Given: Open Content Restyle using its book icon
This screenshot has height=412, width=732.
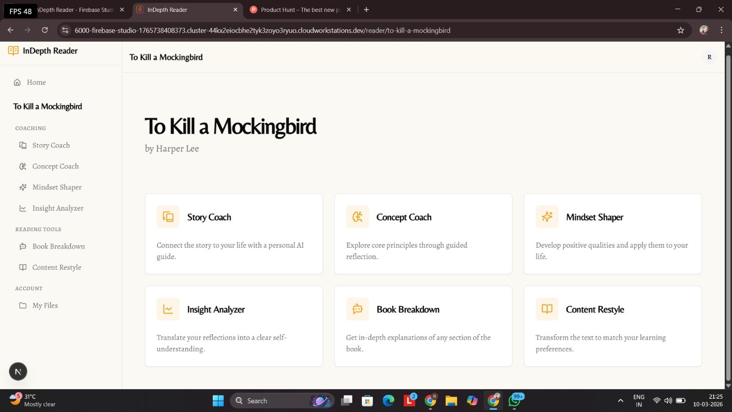Looking at the screenshot, I should (23, 267).
